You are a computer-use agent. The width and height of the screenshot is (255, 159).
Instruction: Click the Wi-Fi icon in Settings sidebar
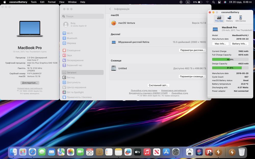pyautogui.click(x=64, y=33)
